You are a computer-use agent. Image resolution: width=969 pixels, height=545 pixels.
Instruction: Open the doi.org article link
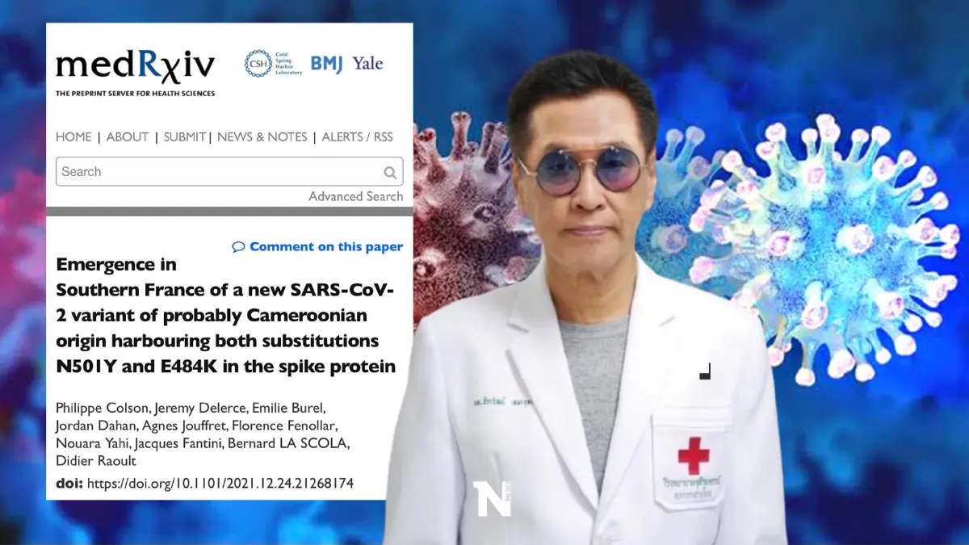(x=220, y=483)
